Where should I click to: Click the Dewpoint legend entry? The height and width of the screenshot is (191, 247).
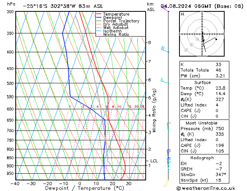coord(109,18)
